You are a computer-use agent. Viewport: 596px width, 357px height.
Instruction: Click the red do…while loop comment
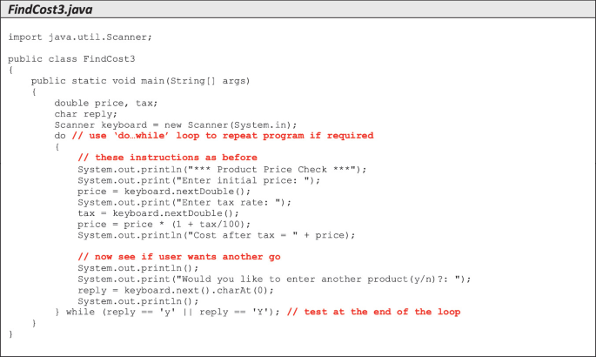point(222,136)
